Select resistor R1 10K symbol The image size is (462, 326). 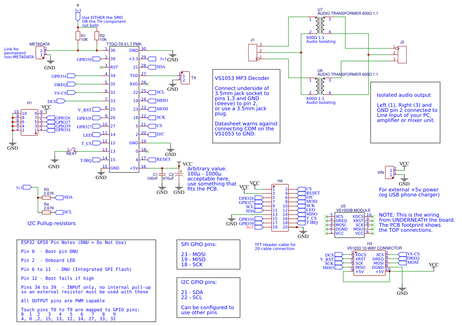click(x=78, y=36)
